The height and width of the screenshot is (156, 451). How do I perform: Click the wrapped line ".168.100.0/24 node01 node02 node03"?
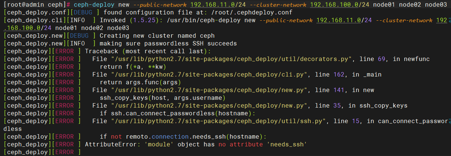coord(67,28)
